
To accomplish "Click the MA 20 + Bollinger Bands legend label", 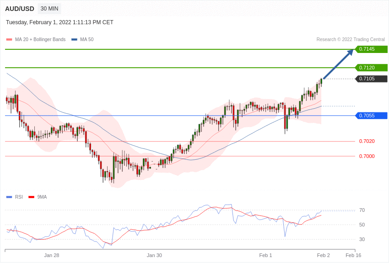I will point(40,39).
